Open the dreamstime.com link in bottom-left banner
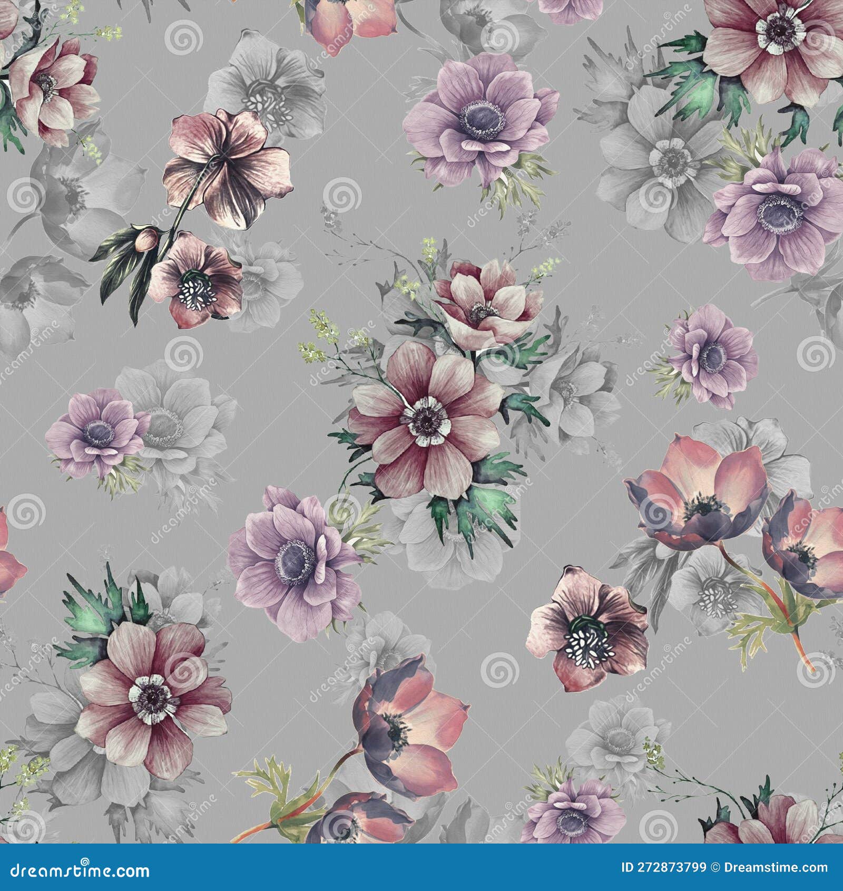843x891 pixels. coord(79,871)
